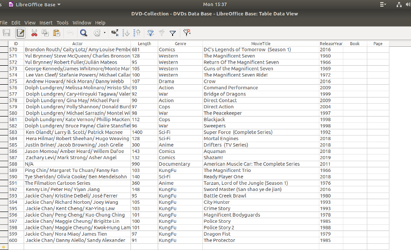Viewport: 411px width, 250px height.
Task: Click the Save current record icon
Action: click(x=6, y=33)
